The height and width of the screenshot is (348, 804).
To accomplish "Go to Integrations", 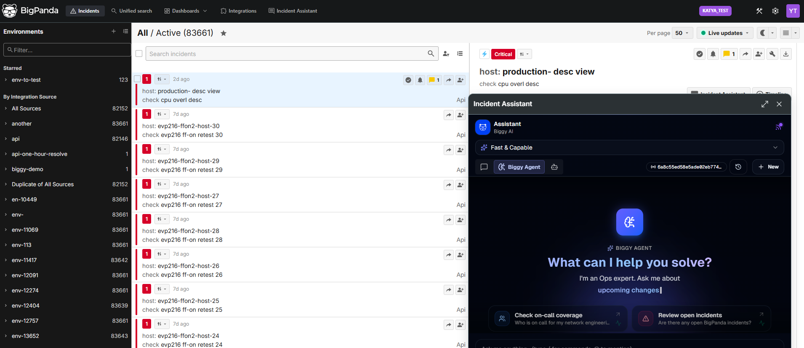I will point(239,11).
